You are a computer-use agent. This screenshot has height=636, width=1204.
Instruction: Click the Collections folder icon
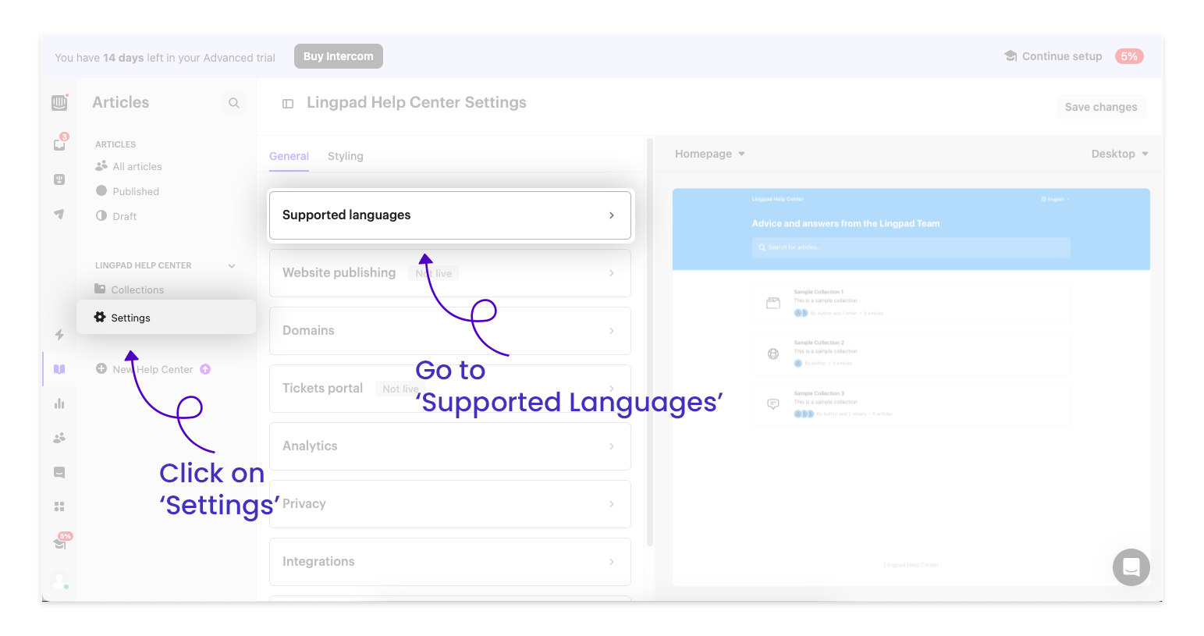(x=100, y=289)
